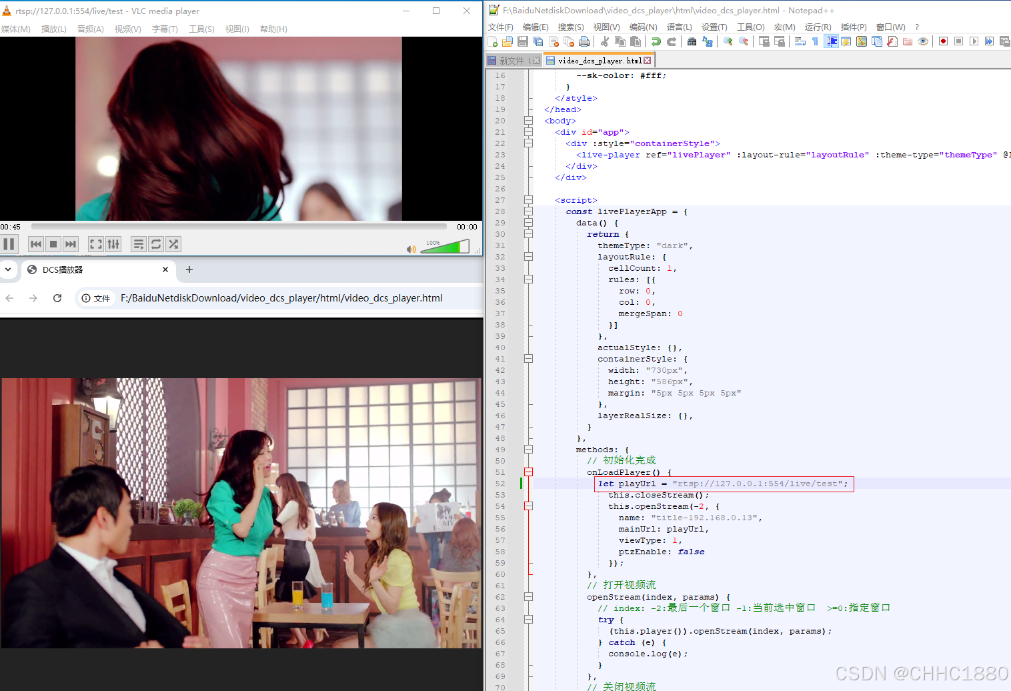Toggle VLC loop mode
Screen dimensions: 1011x691
tap(156, 244)
